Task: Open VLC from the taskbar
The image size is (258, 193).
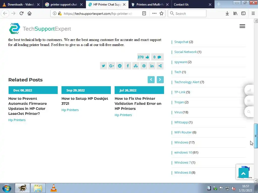Action: [x=54, y=188]
